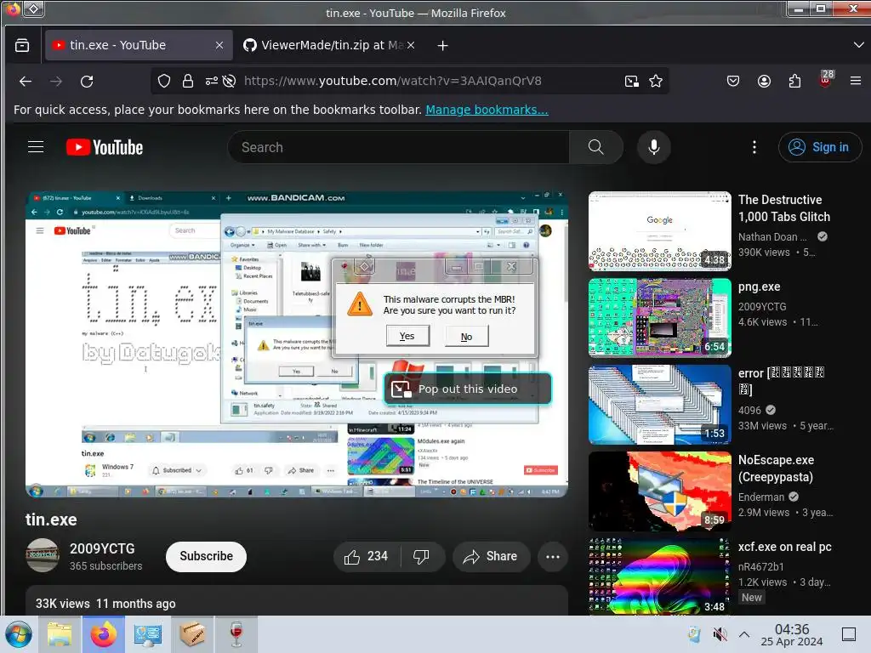871x653 pixels.
Task: Close the tin.exe - YouTube tab
Action: (x=219, y=45)
